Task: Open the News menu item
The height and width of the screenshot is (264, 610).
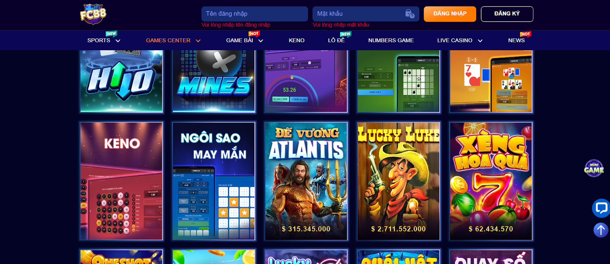Action: (x=516, y=40)
